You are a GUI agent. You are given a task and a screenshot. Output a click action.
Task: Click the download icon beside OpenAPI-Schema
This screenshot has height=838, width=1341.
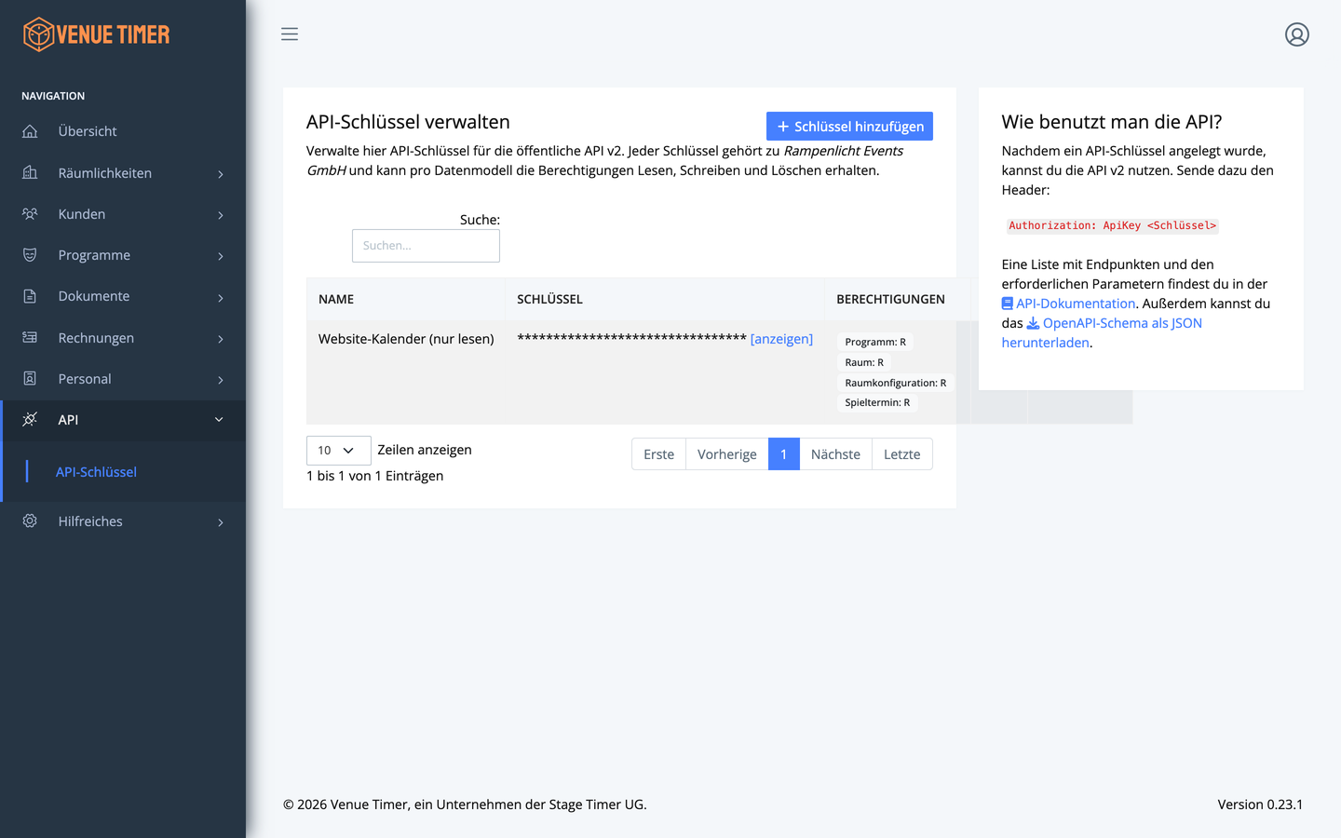(1033, 323)
